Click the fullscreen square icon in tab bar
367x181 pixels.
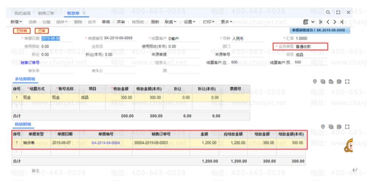(338, 12)
